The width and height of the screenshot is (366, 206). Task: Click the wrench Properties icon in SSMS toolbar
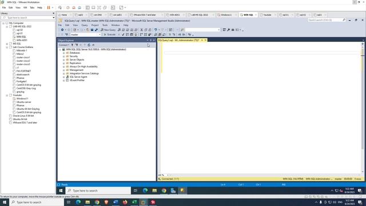[229, 30]
